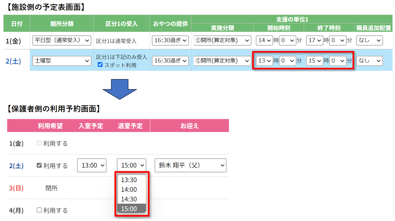
Task: Select 14:00 from 退室予定 list
Action: (x=129, y=190)
